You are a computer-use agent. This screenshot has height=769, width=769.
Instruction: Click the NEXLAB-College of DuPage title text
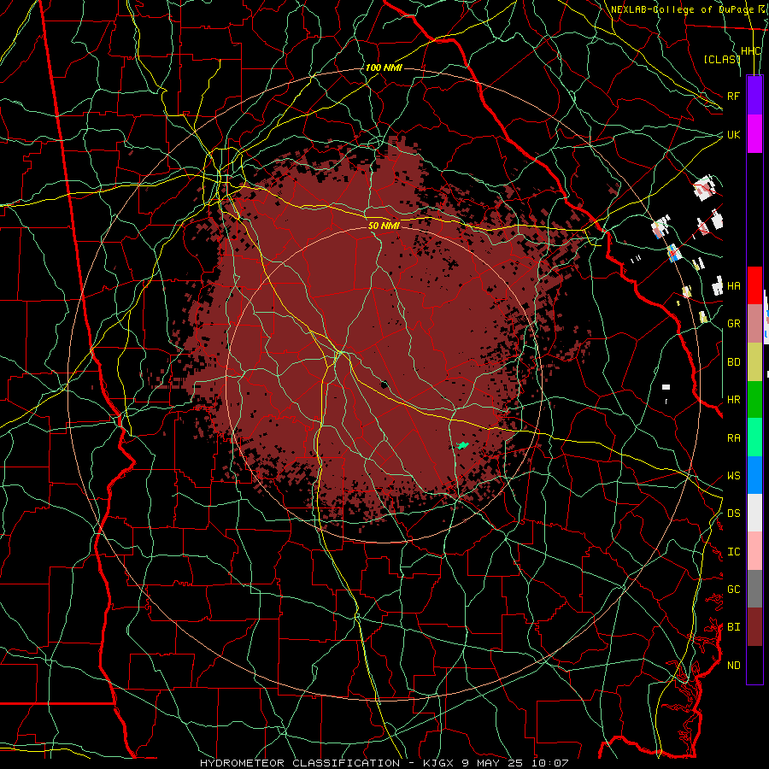(681, 9)
